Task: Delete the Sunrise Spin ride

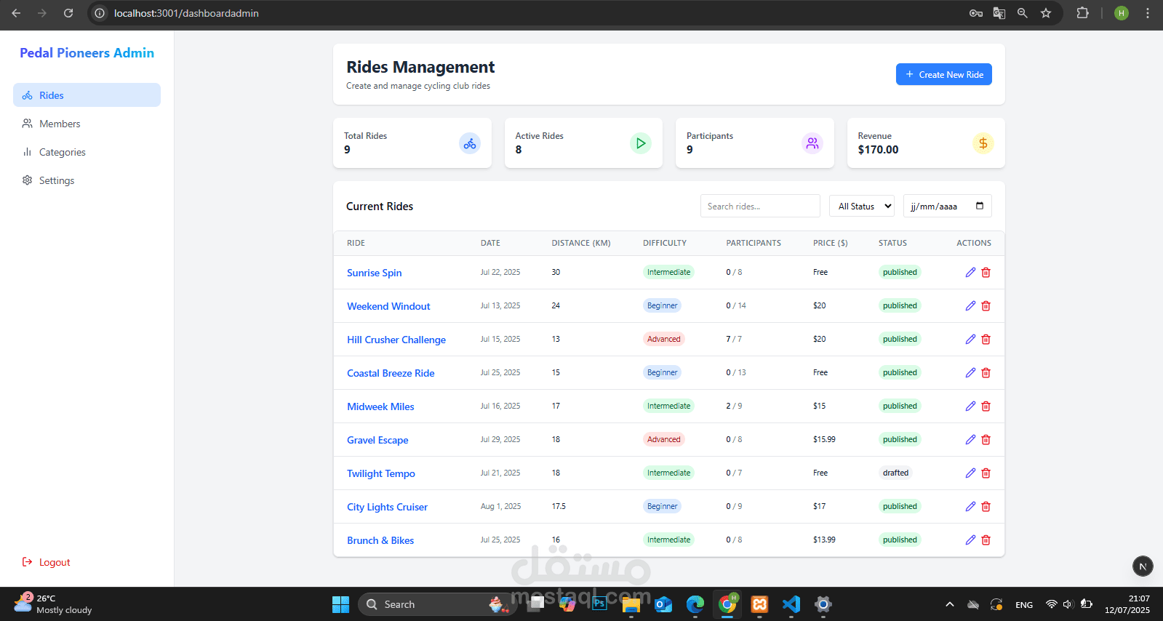Action: tap(986, 273)
